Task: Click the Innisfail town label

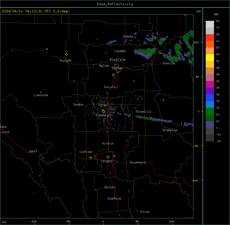Action: [111, 87]
